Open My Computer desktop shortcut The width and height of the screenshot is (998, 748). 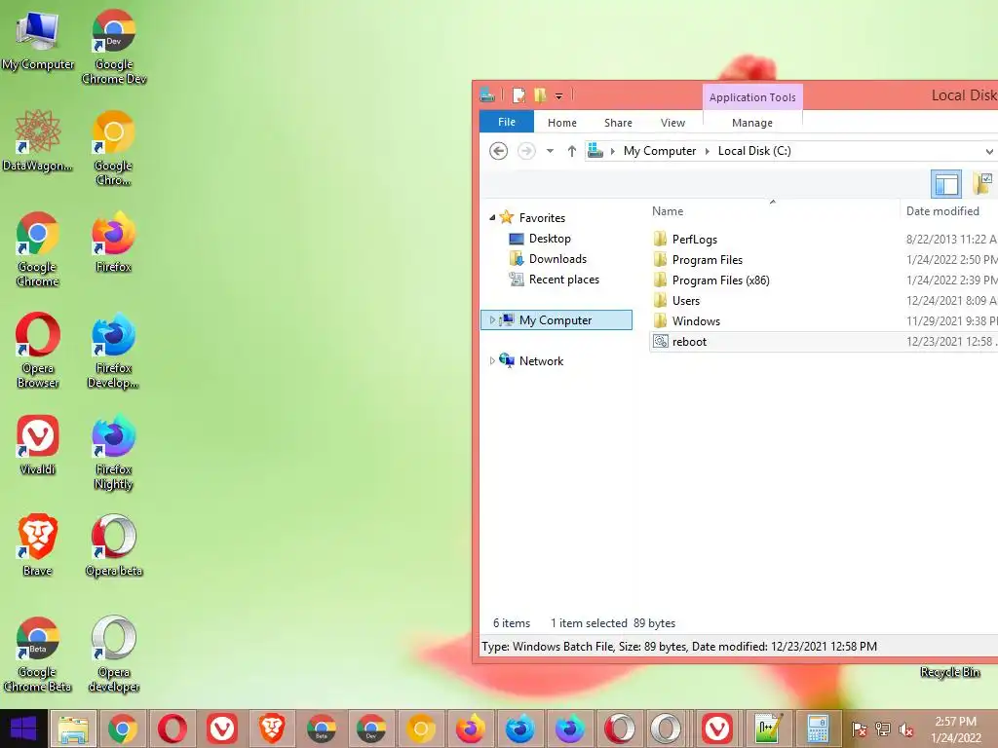pyautogui.click(x=38, y=39)
